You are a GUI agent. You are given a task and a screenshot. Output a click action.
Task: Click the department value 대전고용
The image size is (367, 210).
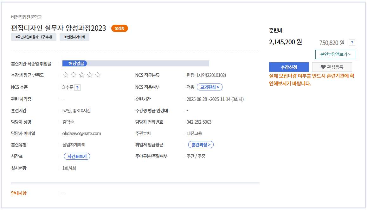pyautogui.click(x=194, y=133)
